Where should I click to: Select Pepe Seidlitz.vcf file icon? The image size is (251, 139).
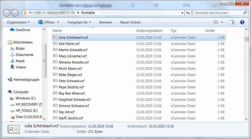(x=55, y=87)
